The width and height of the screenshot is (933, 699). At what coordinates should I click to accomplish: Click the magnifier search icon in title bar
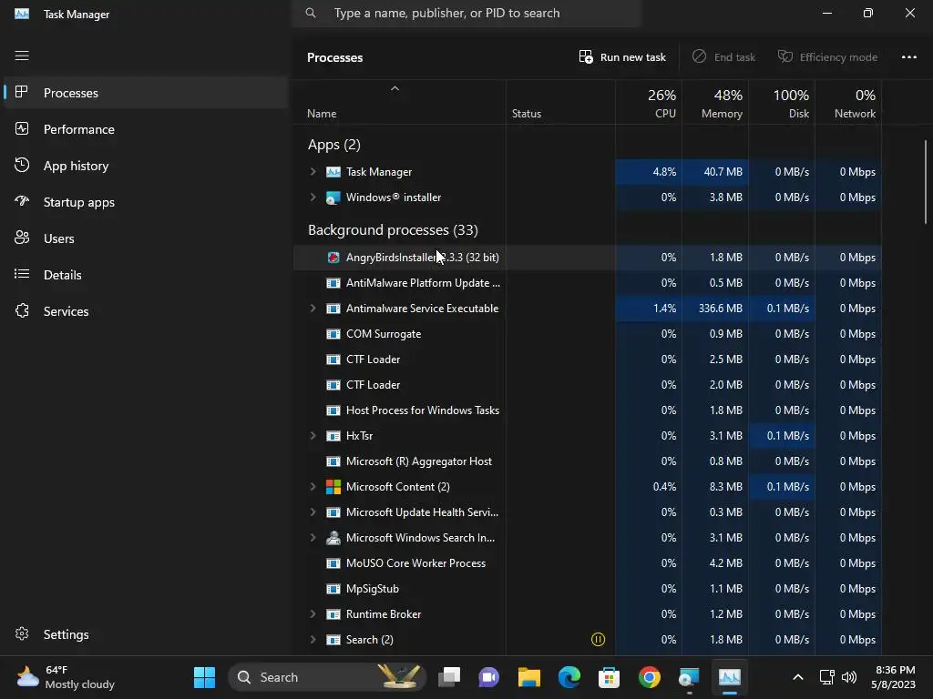point(311,13)
